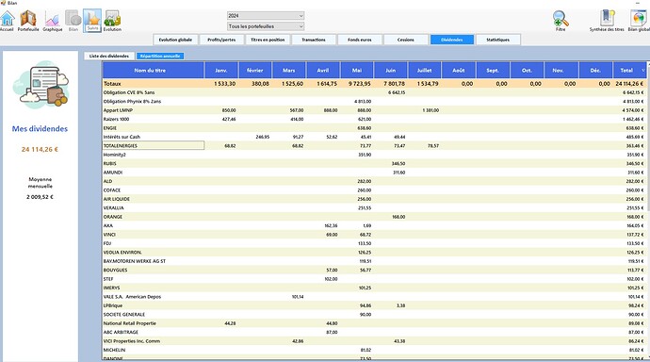
Task: Click the février column header
Action: point(255,71)
